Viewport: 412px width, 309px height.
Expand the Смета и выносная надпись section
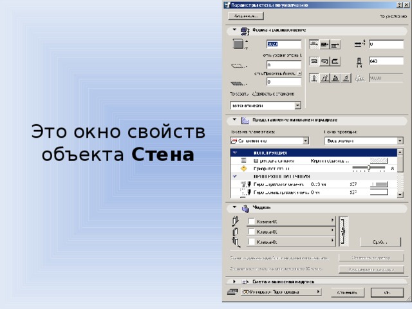(x=234, y=281)
